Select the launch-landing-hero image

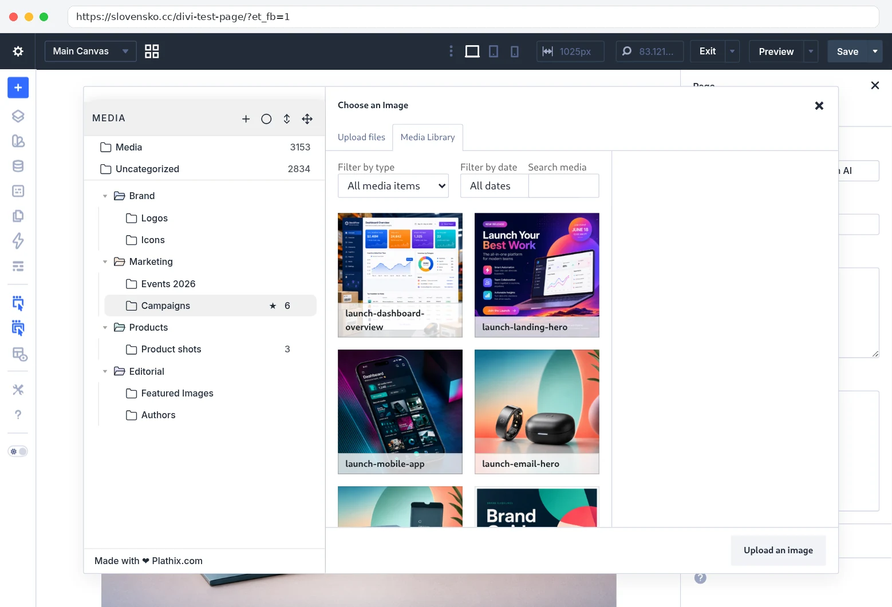(537, 275)
